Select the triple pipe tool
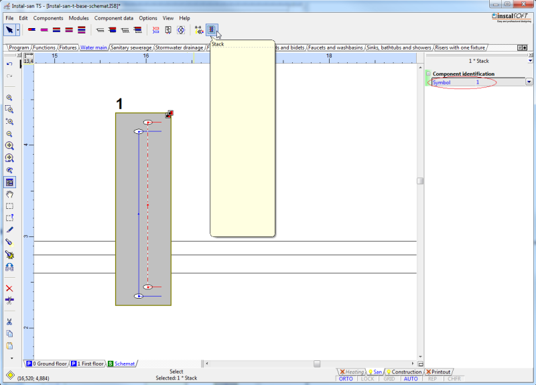This screenshot has height=385, width=536. tap(81, 30)
